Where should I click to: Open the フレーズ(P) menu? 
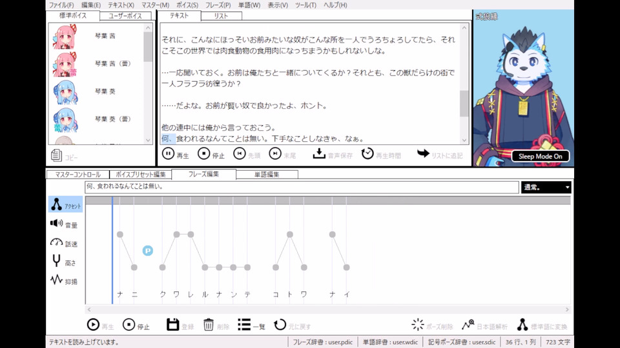(x=218, y=5)
